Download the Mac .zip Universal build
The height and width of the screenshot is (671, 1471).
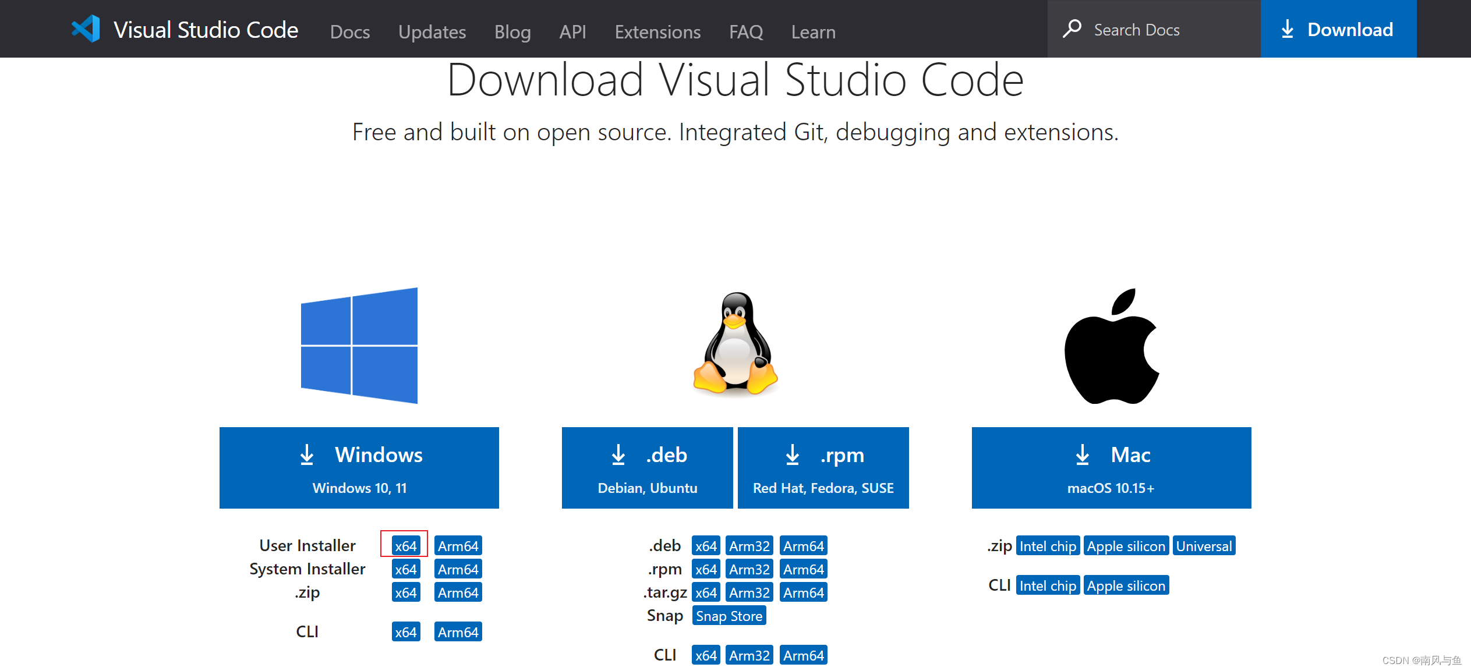1204,546
